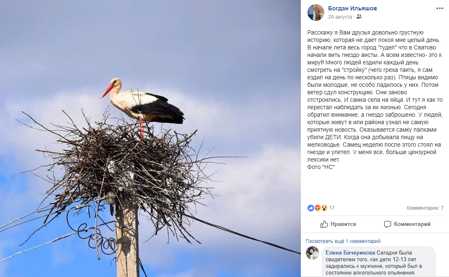449x277 pixels.
Task: Click Елена Бачерикова's comment text bubble
Action: (x=379, y=262)
